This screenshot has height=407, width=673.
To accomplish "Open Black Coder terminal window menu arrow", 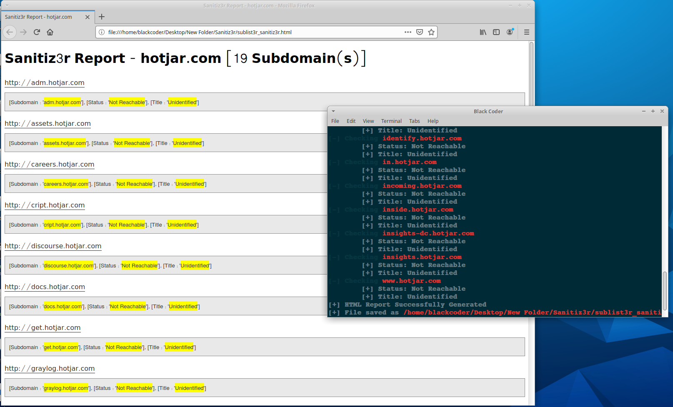I will click(x=333, y=111).
